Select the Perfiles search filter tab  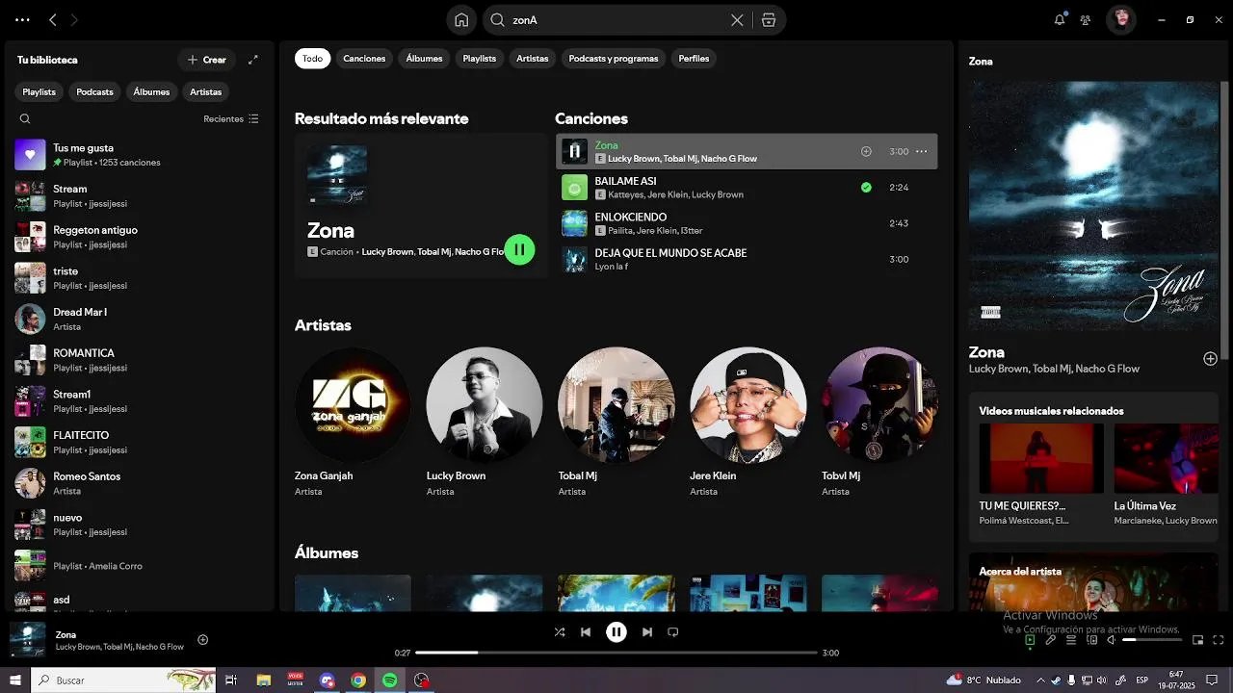pyautogui.click(x=694, y=59)
